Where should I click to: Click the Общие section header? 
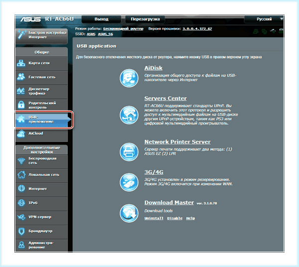tap(41, 52)
